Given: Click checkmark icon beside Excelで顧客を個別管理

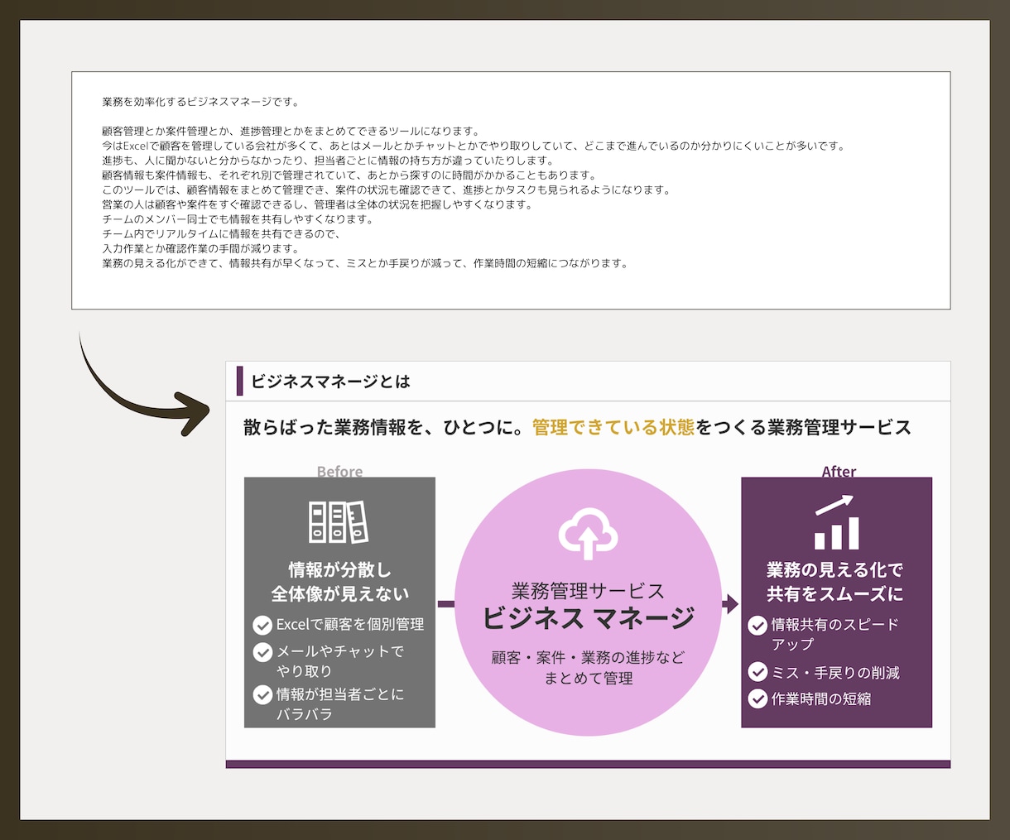Looking at the screenshot, I should point(262,625).
